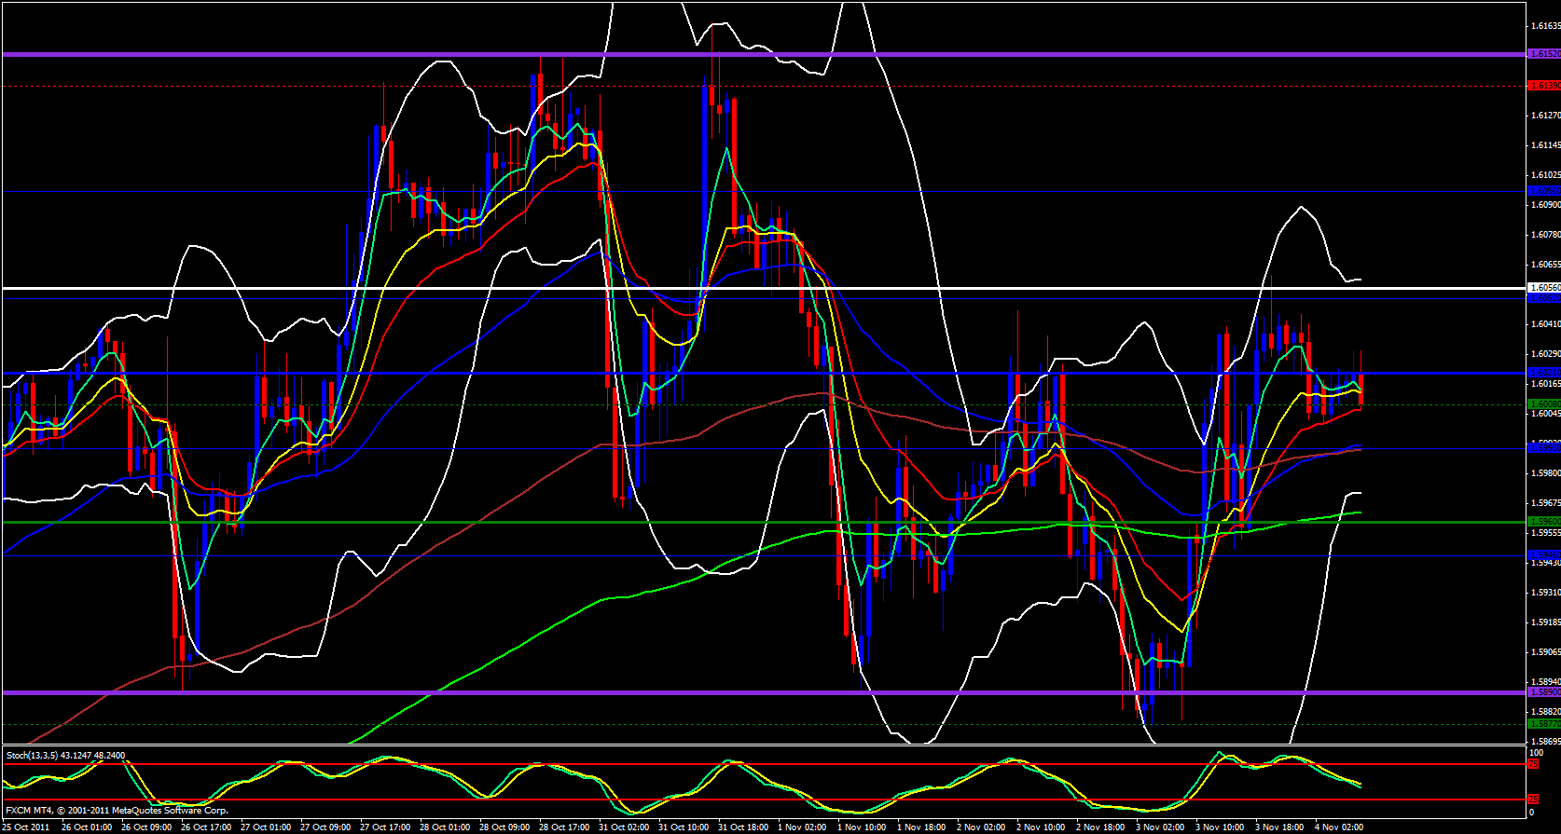Image resolution: width=1561 pixels, height=834 pixels.
Task: Click the red 75 stochastic level label
Action: click(1533, 764)
